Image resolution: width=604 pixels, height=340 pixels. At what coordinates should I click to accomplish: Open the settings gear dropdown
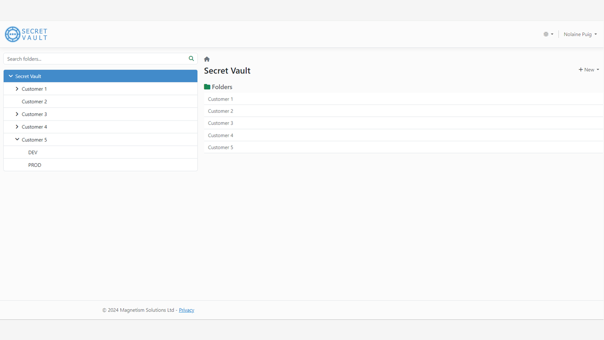tap(548, 34)
